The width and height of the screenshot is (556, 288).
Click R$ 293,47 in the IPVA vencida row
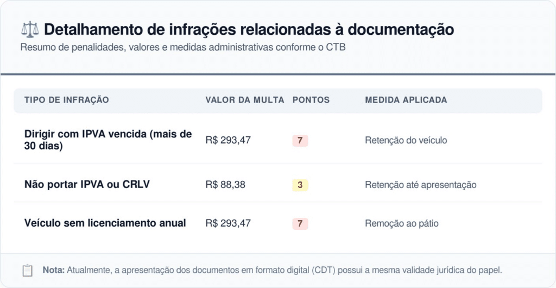(x=228, y=140)
